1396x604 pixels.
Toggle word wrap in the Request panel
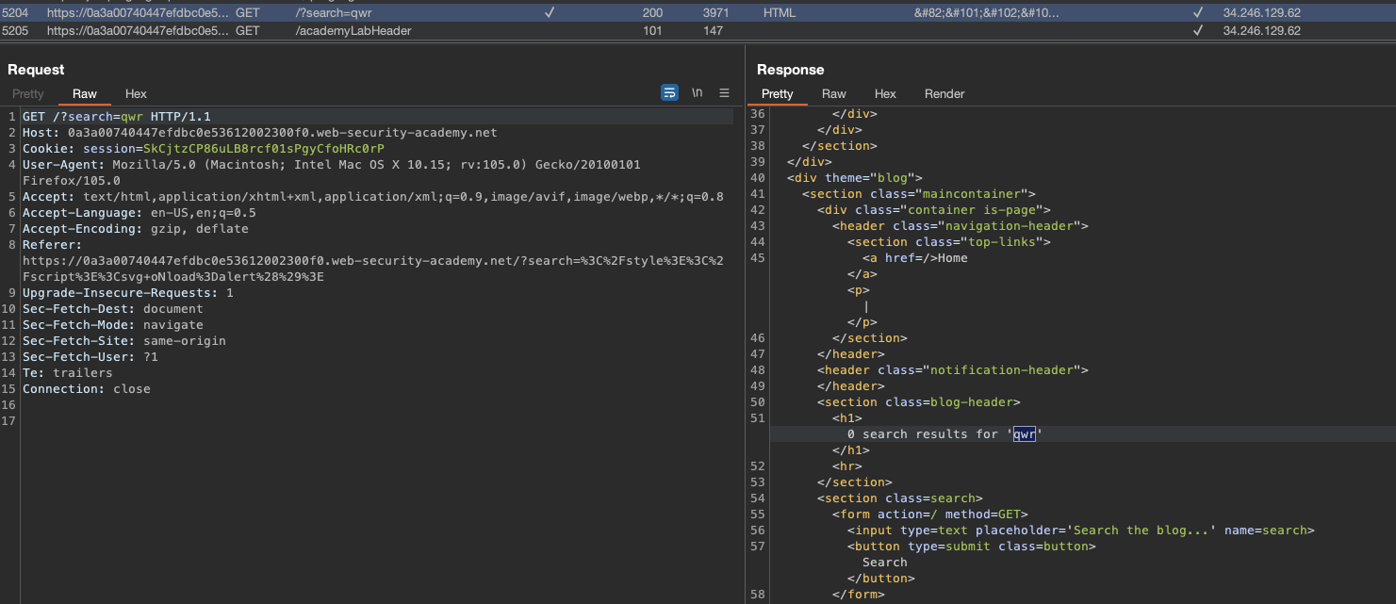(669, 93)
